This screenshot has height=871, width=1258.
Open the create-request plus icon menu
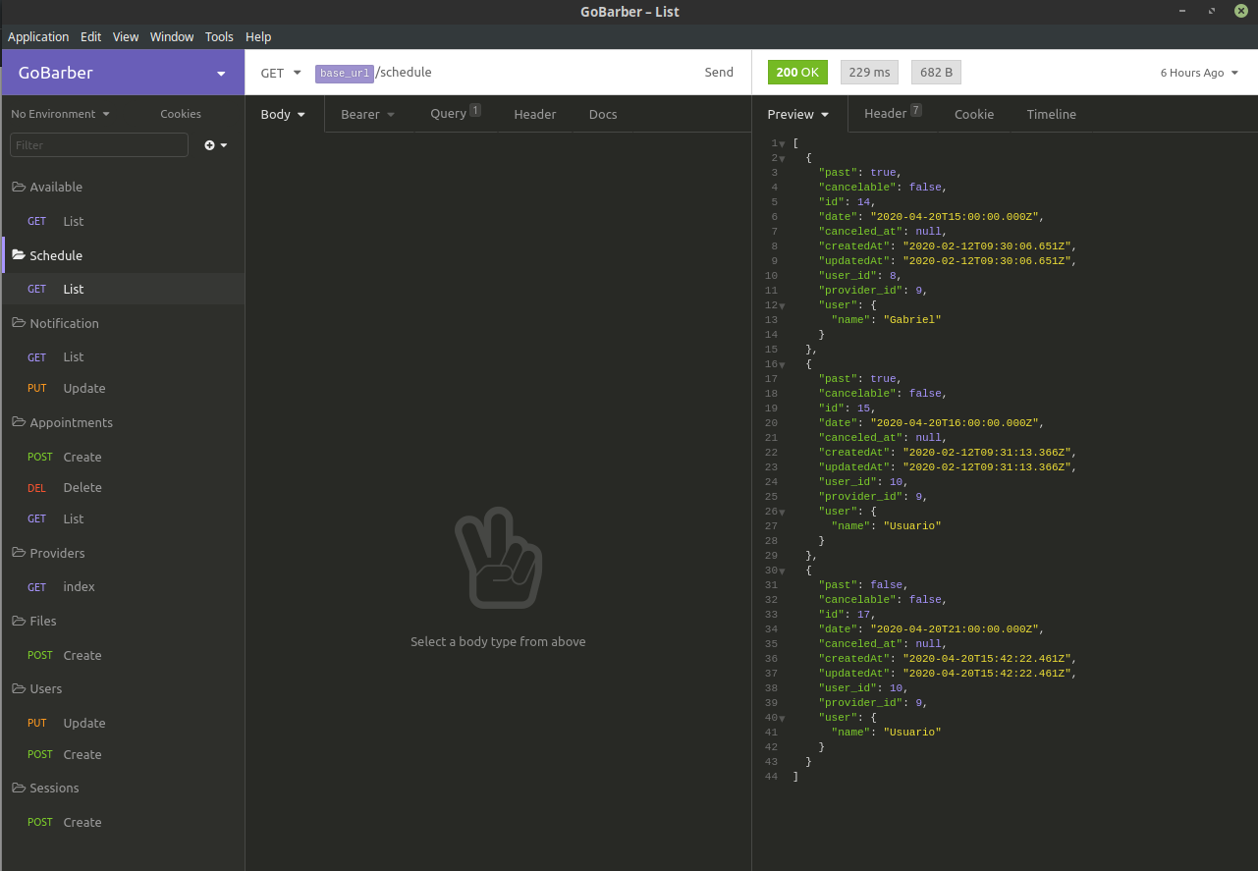pyautogui.click(x=215, y=145)
